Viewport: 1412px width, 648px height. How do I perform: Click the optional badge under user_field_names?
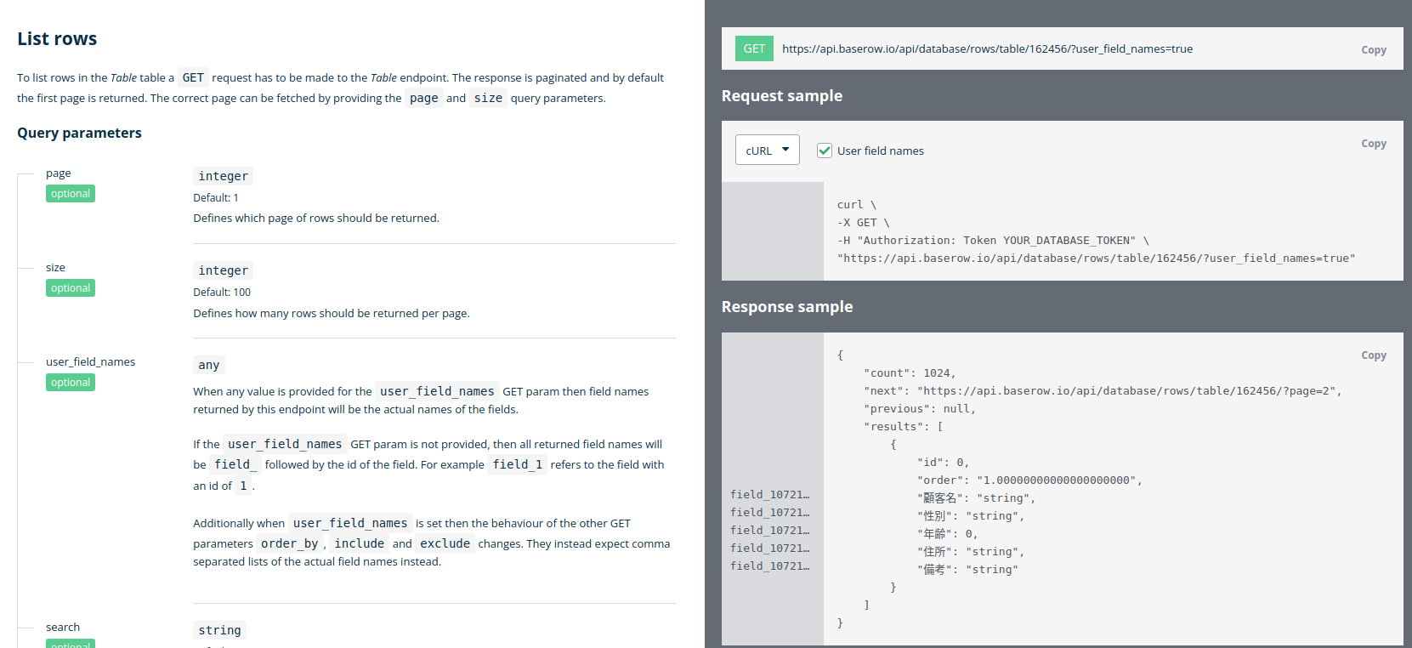tap(71, 383)
